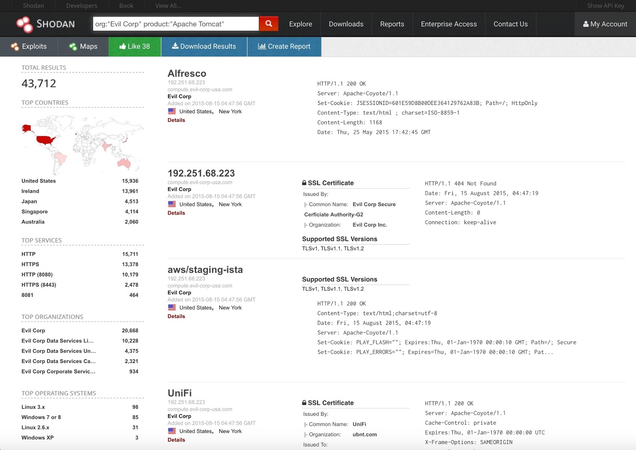Switch to the Developers top tab
The image size is (636, 450).
(x=81, y=6)
